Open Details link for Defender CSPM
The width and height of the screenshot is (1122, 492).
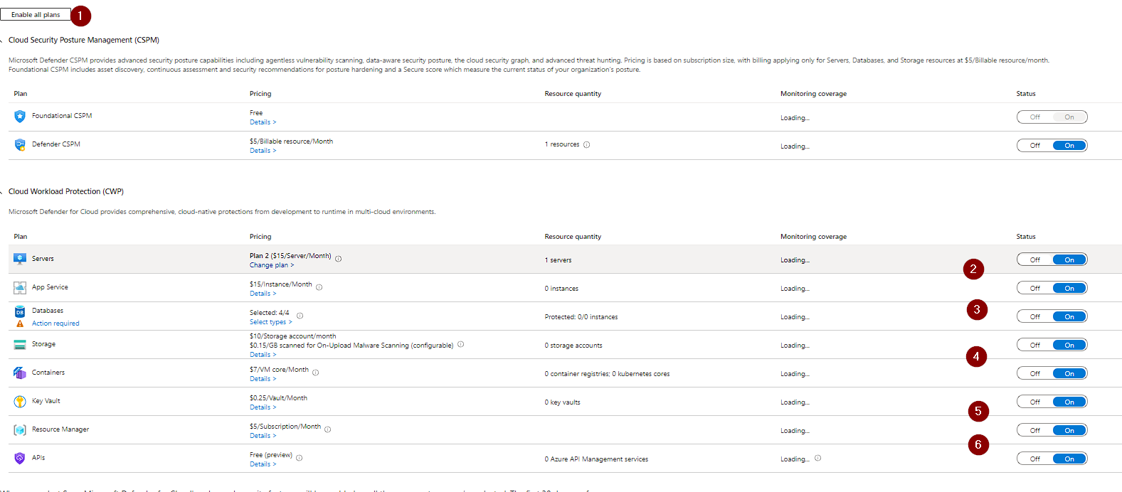[x=263, y=151]
